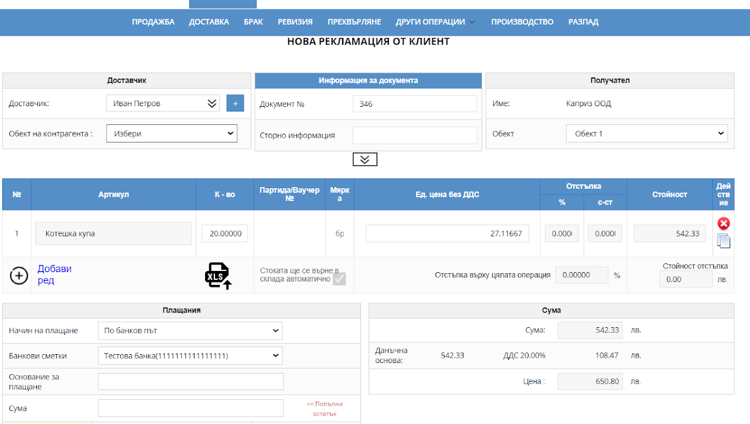Focus the Документ № field

point(415,104)
